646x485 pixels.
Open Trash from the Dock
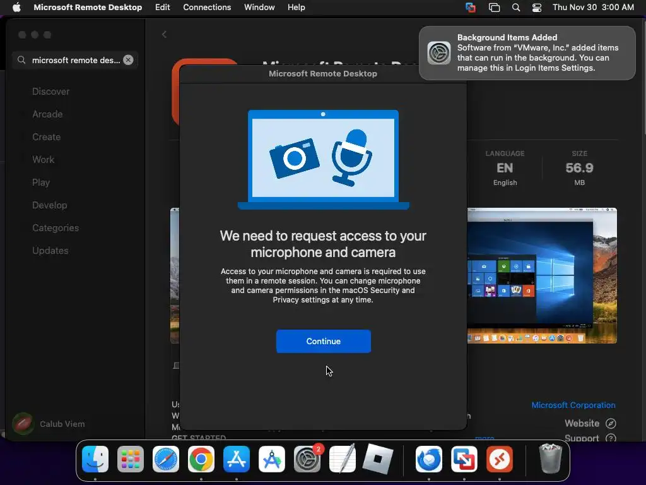[550, 458]
